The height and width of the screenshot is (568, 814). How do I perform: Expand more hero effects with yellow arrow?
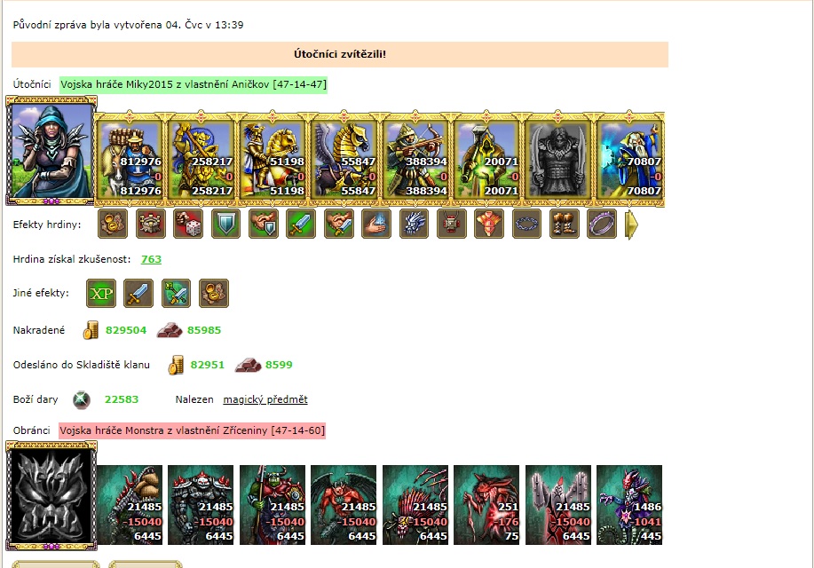[631, 225]
